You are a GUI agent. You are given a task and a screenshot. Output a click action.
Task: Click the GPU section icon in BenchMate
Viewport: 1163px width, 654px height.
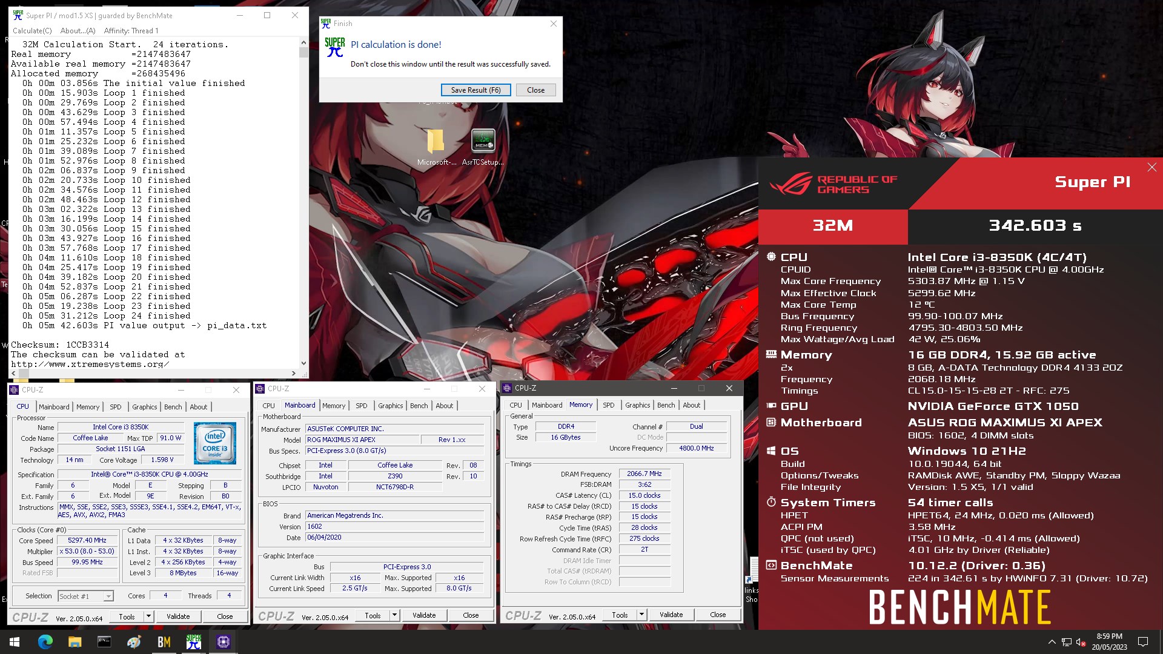[771, 406]
